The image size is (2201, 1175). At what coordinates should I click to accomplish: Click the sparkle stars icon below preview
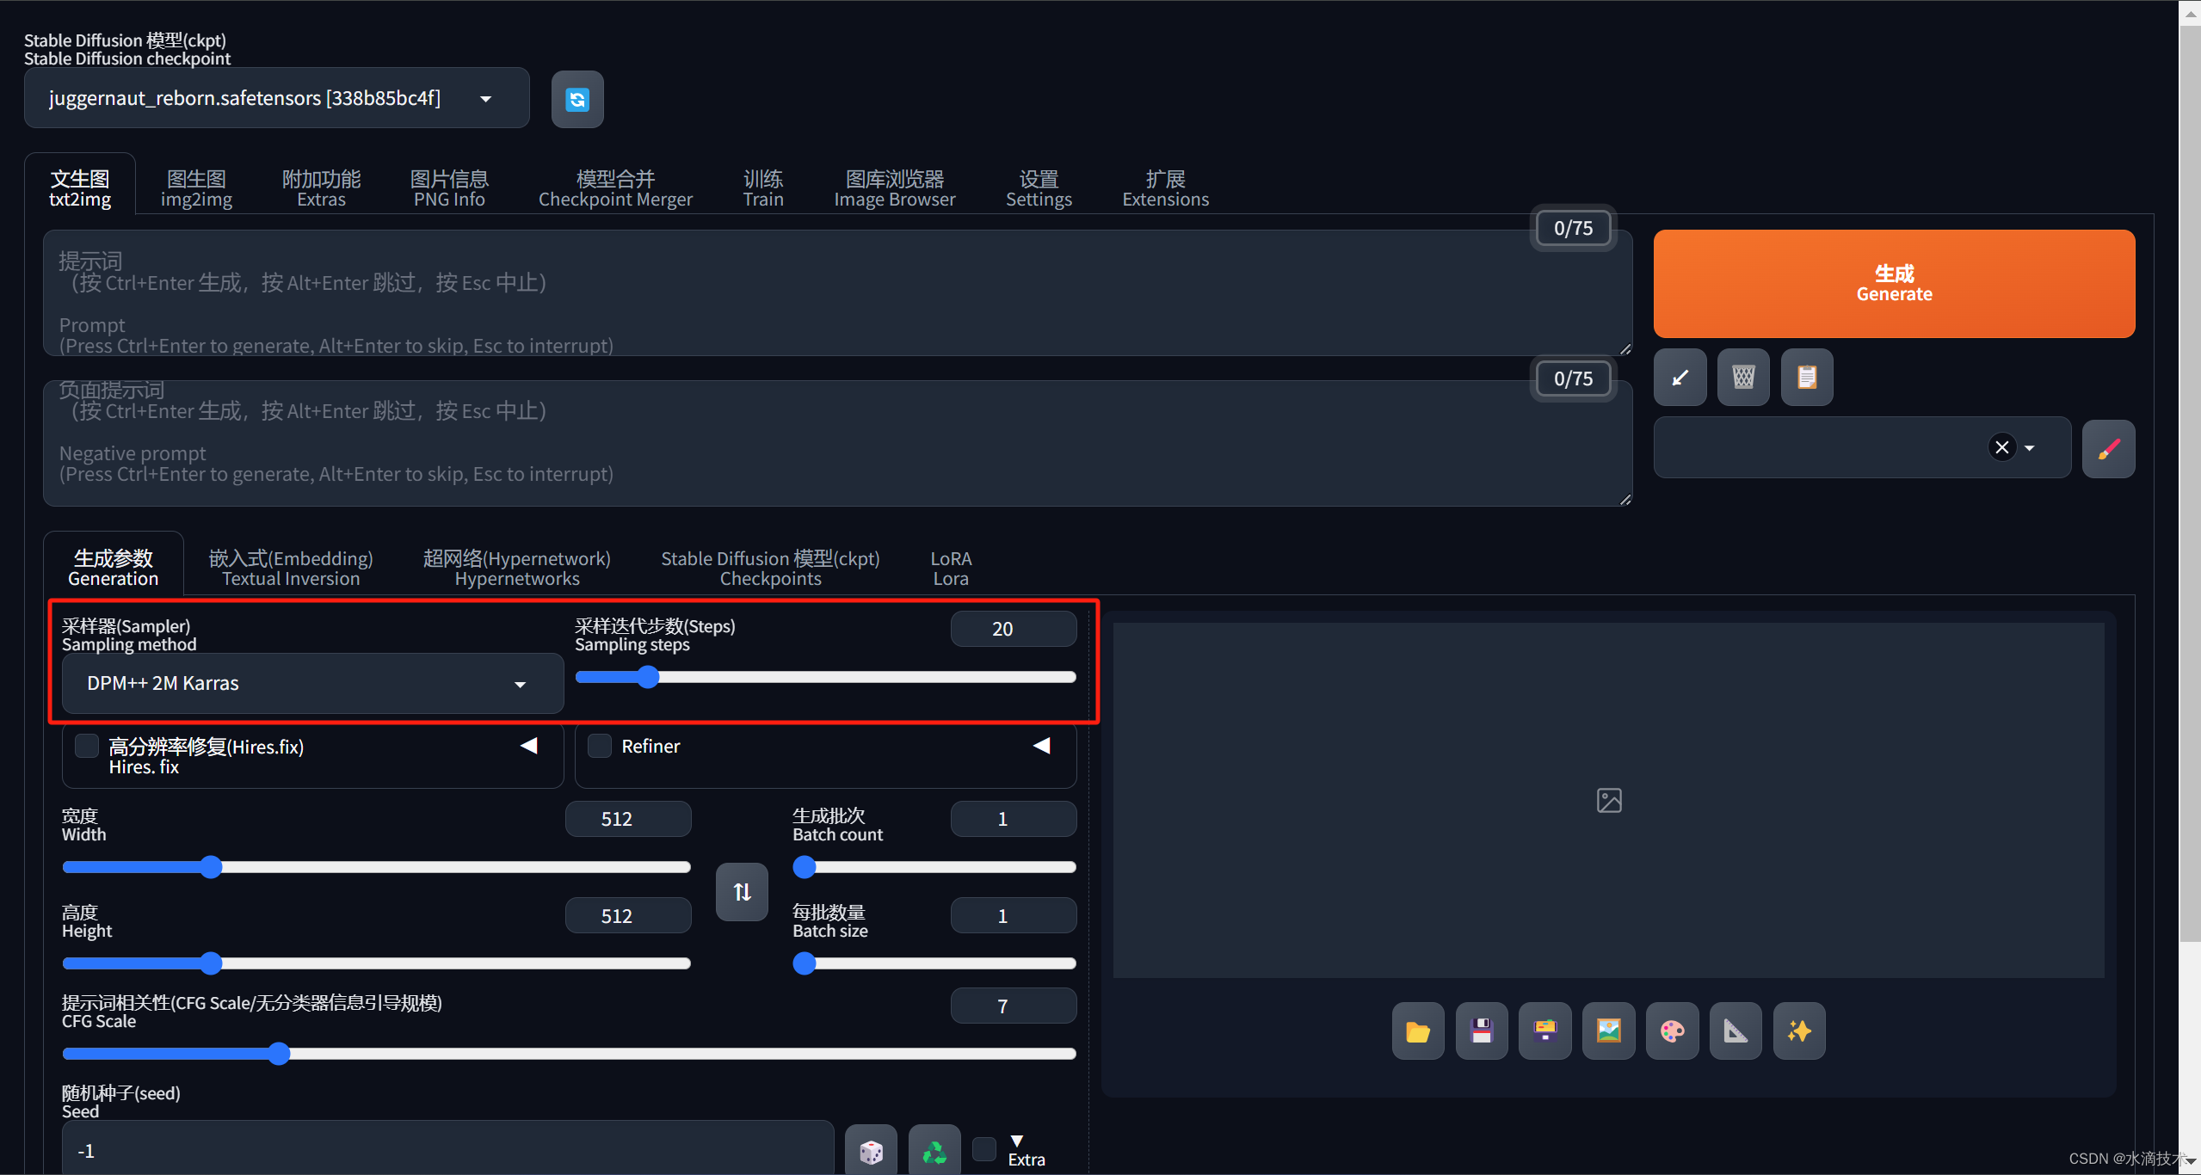(x=1799, y=1030)
